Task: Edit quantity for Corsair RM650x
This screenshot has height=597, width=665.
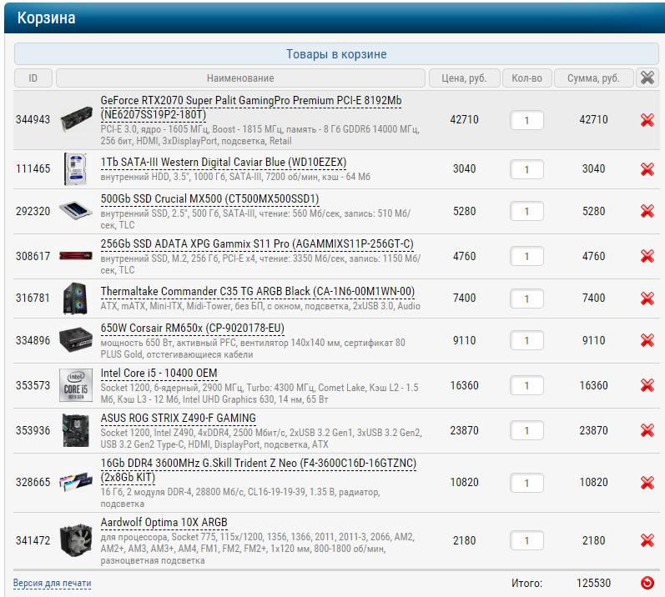Action: pos(526,341)
